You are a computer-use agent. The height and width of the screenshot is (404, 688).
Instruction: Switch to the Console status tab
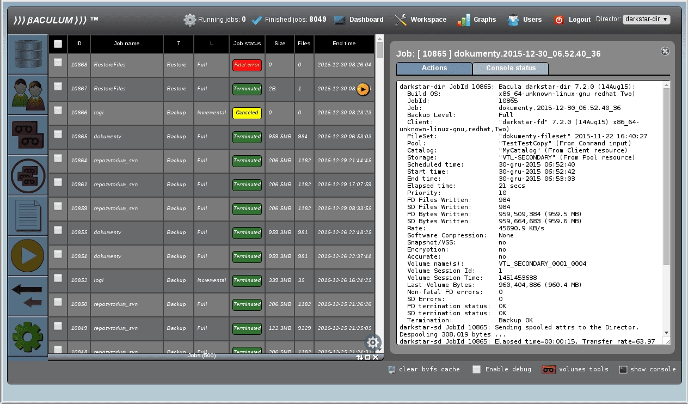[511, 68]
